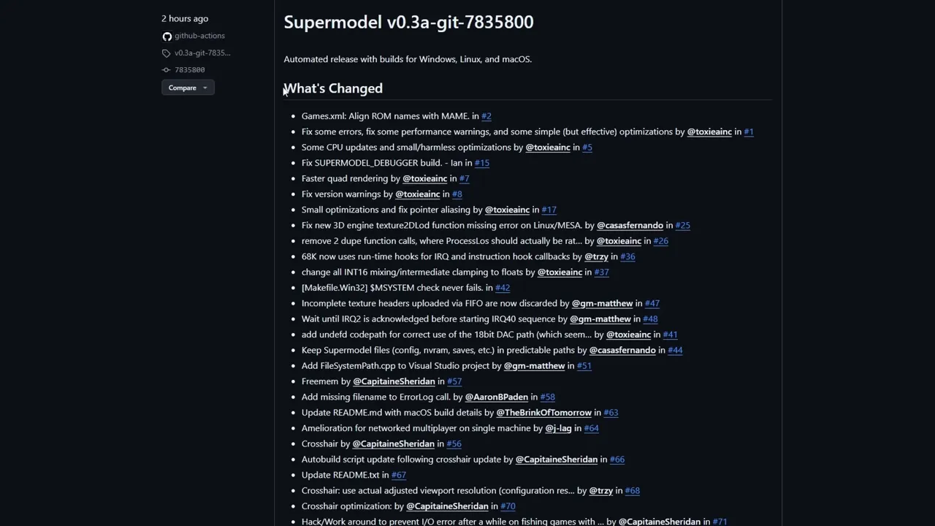Visit @gm-matthew's profile
Viewport: 935px width, 526px height.
pos(602,302)
